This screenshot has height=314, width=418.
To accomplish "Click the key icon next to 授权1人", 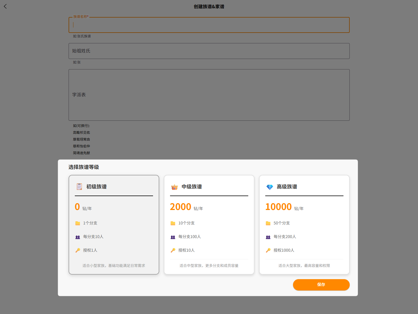I will (78, 250).
